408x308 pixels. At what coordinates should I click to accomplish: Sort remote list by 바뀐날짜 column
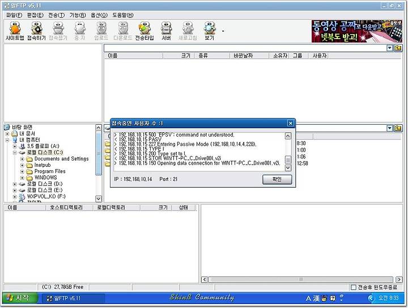tap(249, 56)
